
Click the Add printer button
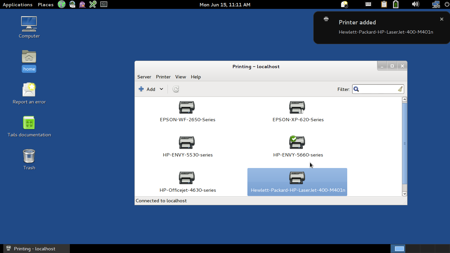pos(147,89)
